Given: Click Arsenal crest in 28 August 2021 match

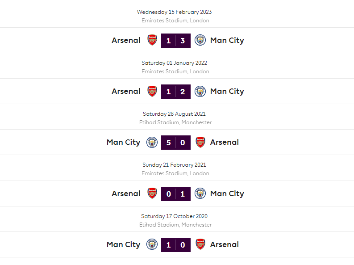Looking at the screenshot, I should 200,143.
